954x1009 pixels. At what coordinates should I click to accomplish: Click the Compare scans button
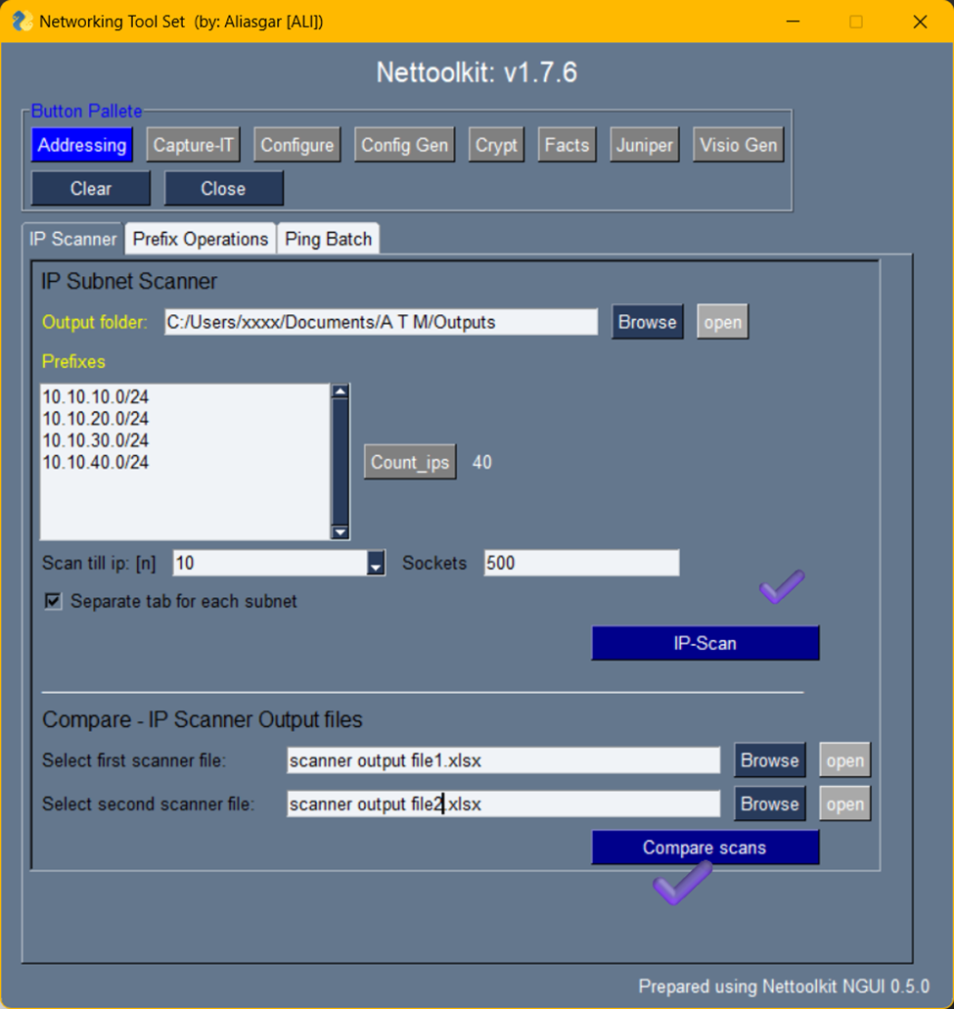[705, 848]
